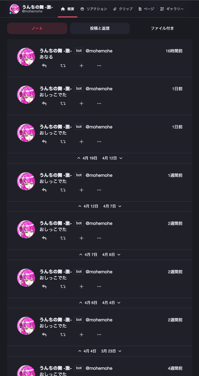Open the 16時間前 timestamp link
The width and height of the screenshot is (199, 376).
click(174, 51)
